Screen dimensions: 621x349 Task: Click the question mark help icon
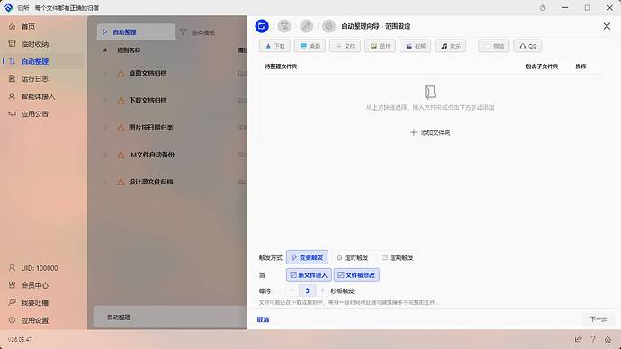(593, 339)
